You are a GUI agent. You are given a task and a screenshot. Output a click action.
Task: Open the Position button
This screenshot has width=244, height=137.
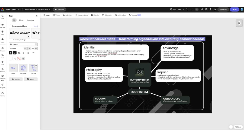point(16,79)
